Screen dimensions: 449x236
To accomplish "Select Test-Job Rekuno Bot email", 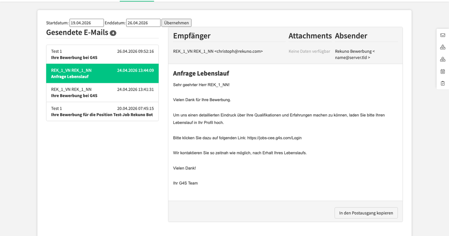I will click(102, 111).
